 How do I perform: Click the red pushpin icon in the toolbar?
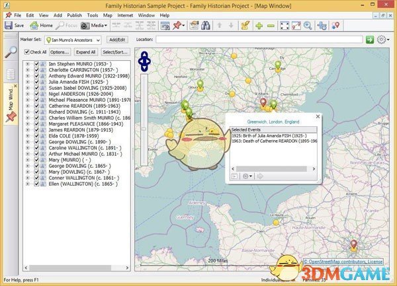tap(178, 25)
